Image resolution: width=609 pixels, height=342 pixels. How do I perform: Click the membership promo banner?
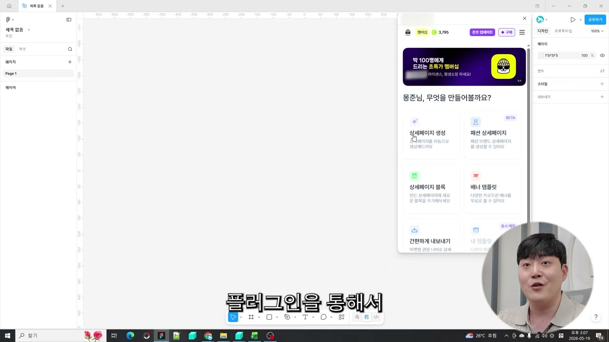point(464,66)
